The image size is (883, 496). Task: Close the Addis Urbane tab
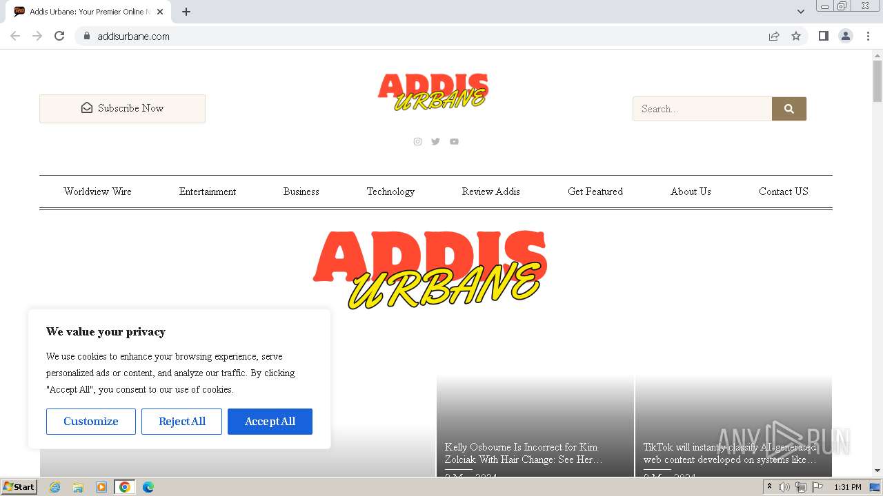[x=160, y=12]
